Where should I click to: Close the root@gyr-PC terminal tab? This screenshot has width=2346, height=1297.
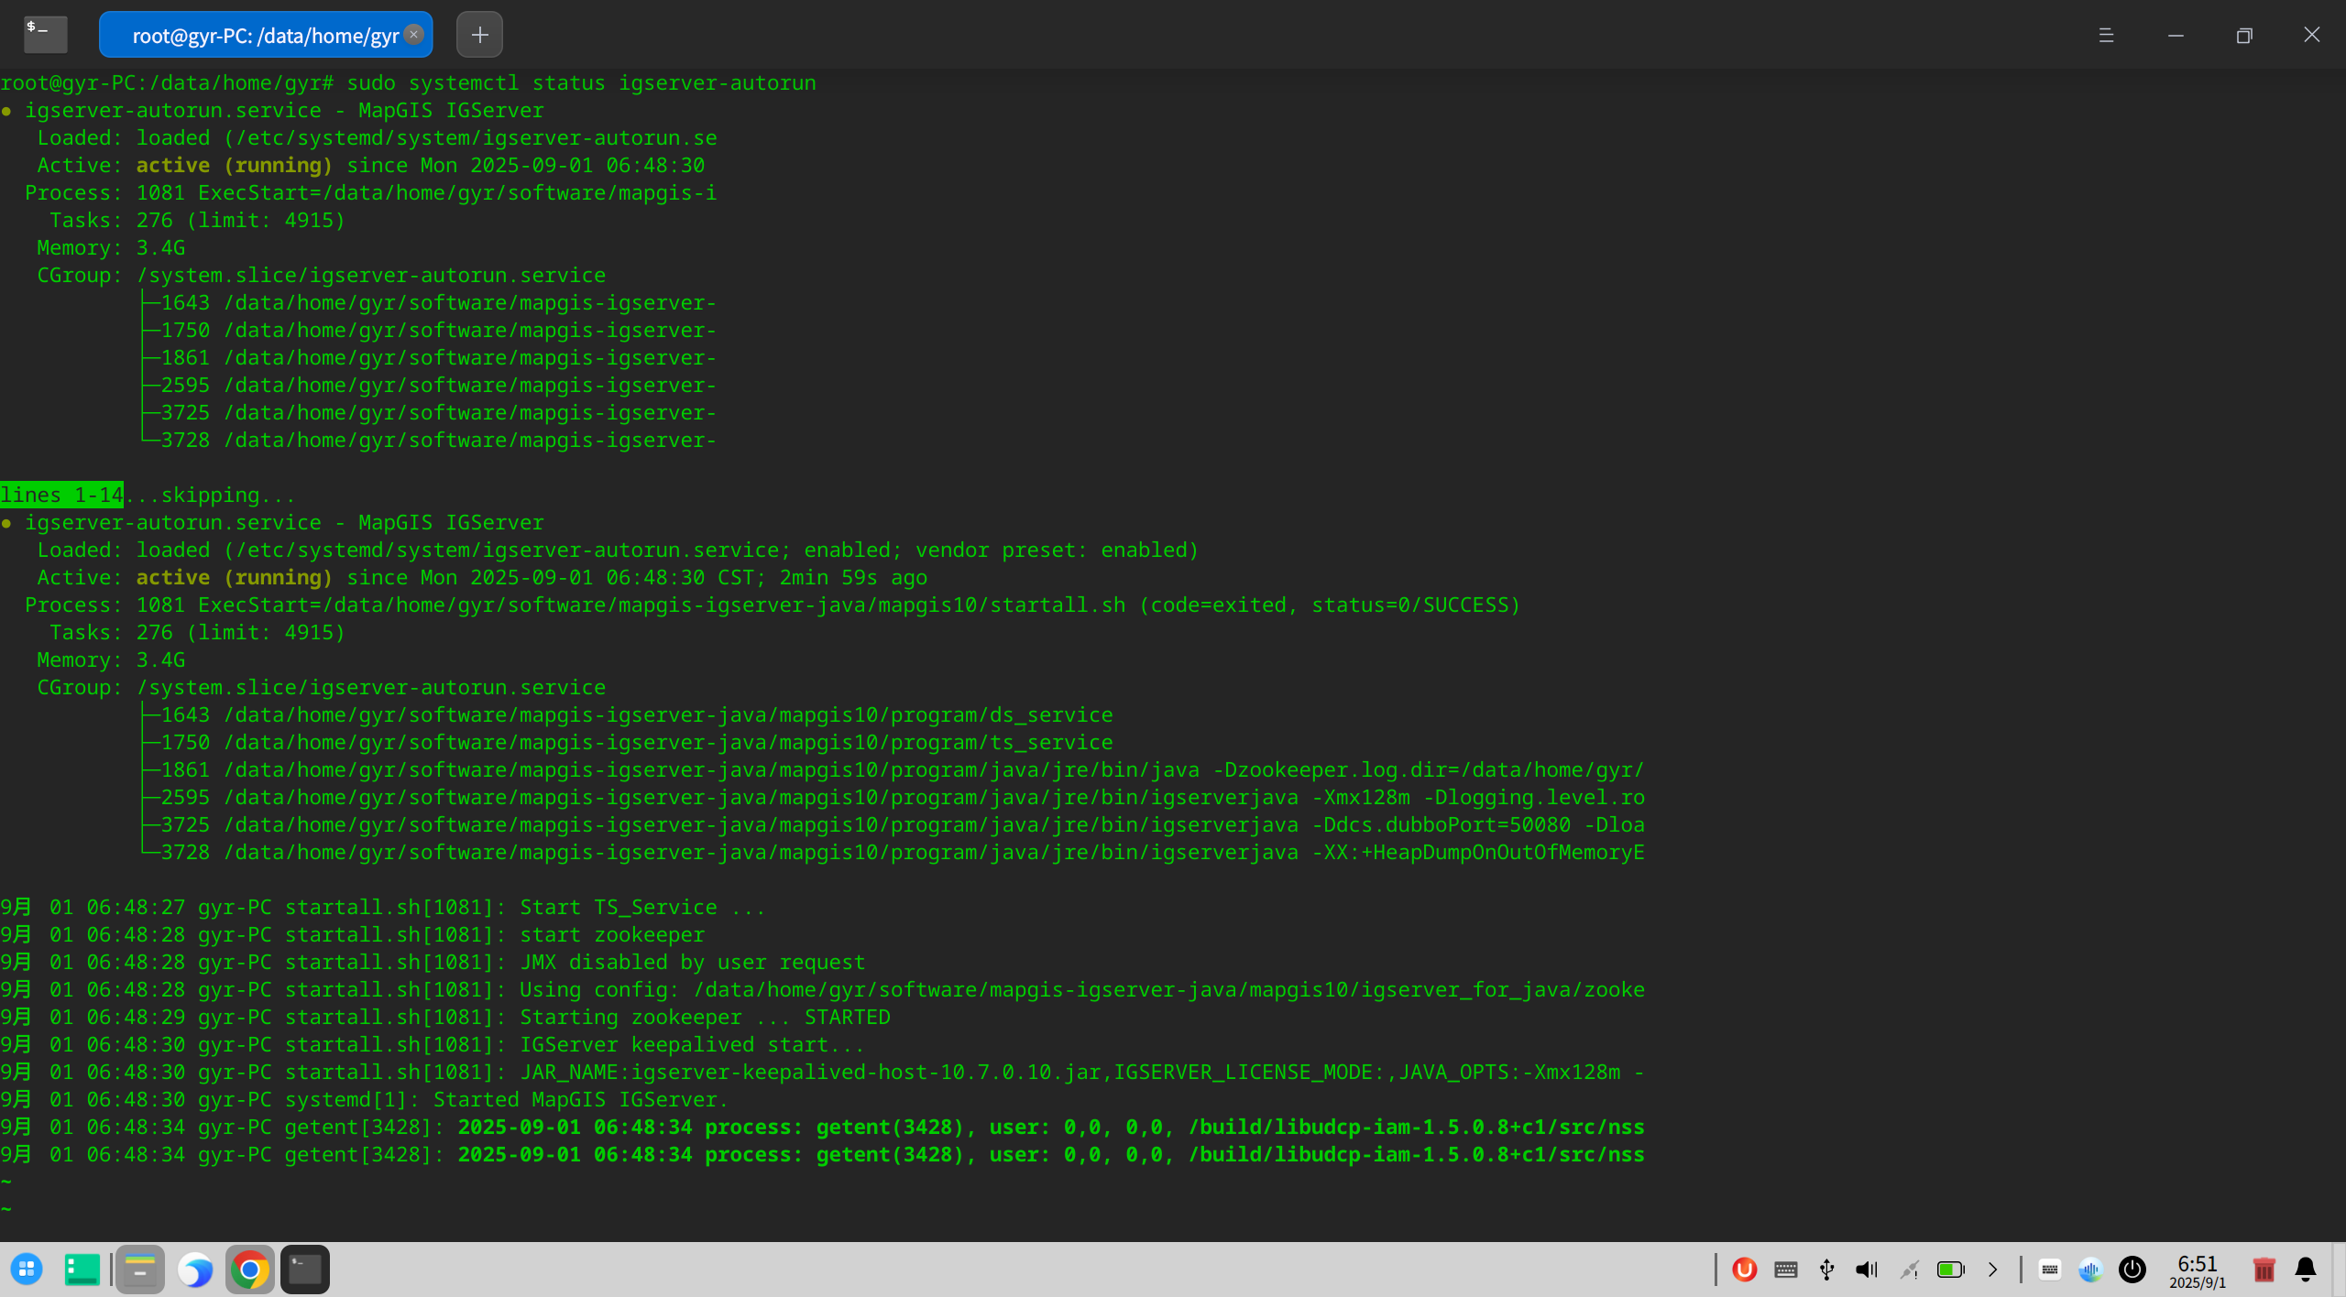(x=414, y=35)
